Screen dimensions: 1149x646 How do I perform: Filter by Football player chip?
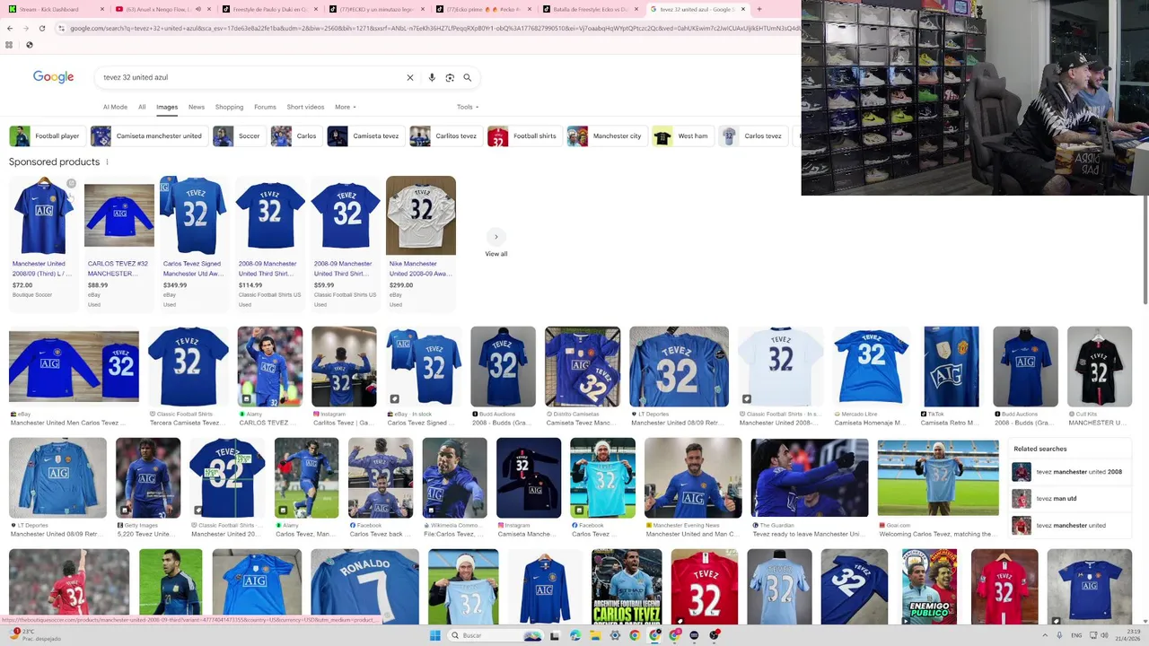click(47, 136)
